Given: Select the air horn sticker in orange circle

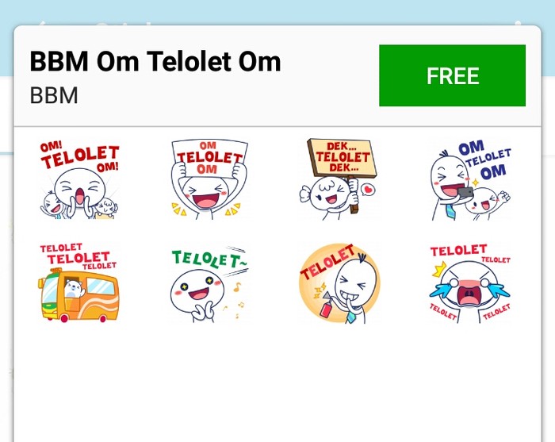Looking at the screenshot, I should 339,283.
